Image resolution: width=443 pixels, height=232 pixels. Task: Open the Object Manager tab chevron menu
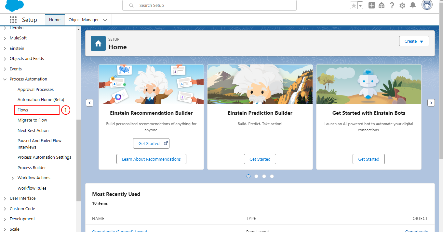tap(105, 20)
